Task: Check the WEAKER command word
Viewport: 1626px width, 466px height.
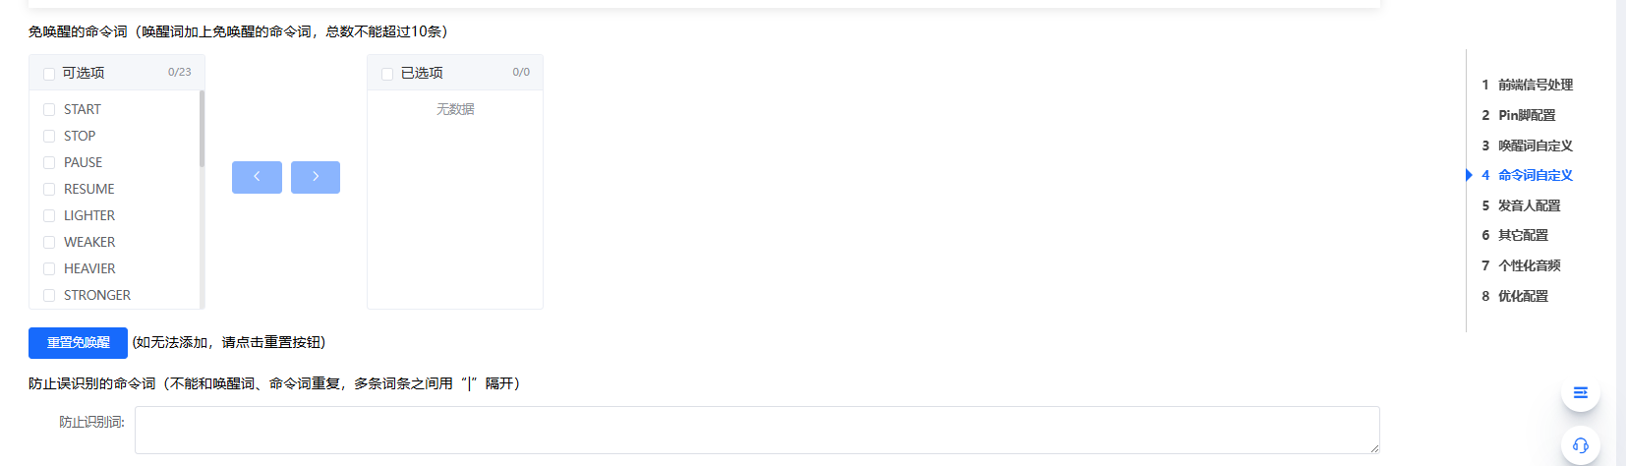Action: (49, 243)
